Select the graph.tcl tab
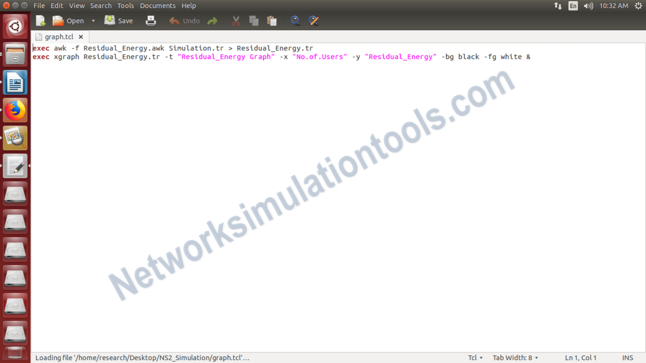This screenshot has width=646, height=363. pos(58,37)
